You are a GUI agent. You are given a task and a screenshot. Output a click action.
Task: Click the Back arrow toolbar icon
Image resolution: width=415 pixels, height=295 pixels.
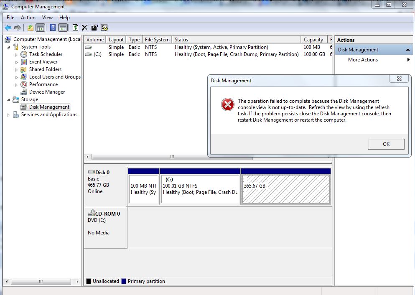[x=8, y=28]
